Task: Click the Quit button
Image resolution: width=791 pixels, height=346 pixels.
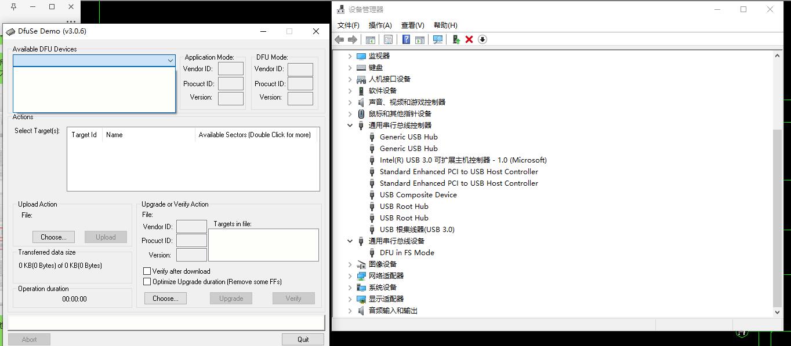Action: click(x=303, y=339)
